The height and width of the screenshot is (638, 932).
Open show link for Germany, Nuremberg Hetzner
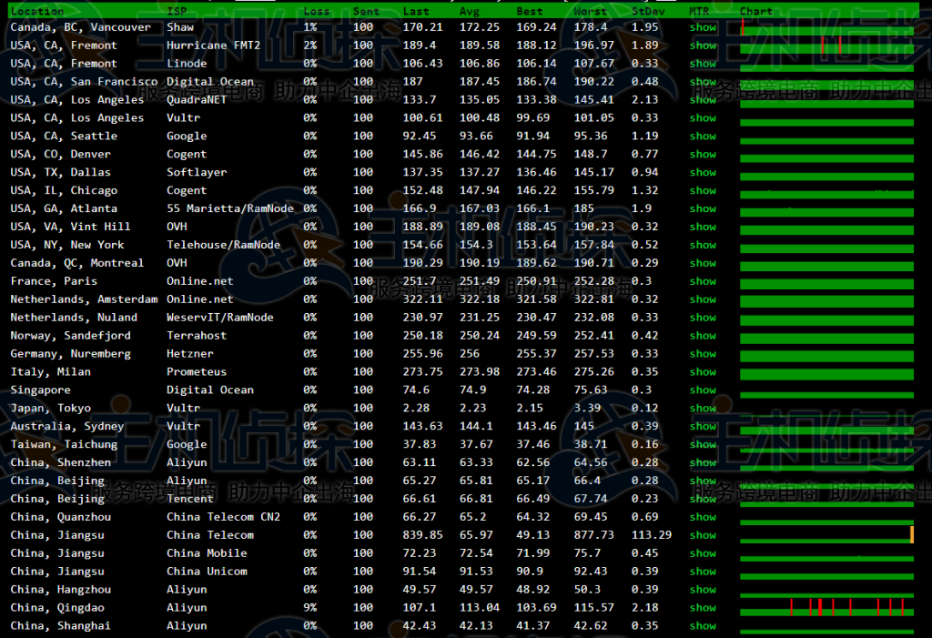click(x=703, y=353)
